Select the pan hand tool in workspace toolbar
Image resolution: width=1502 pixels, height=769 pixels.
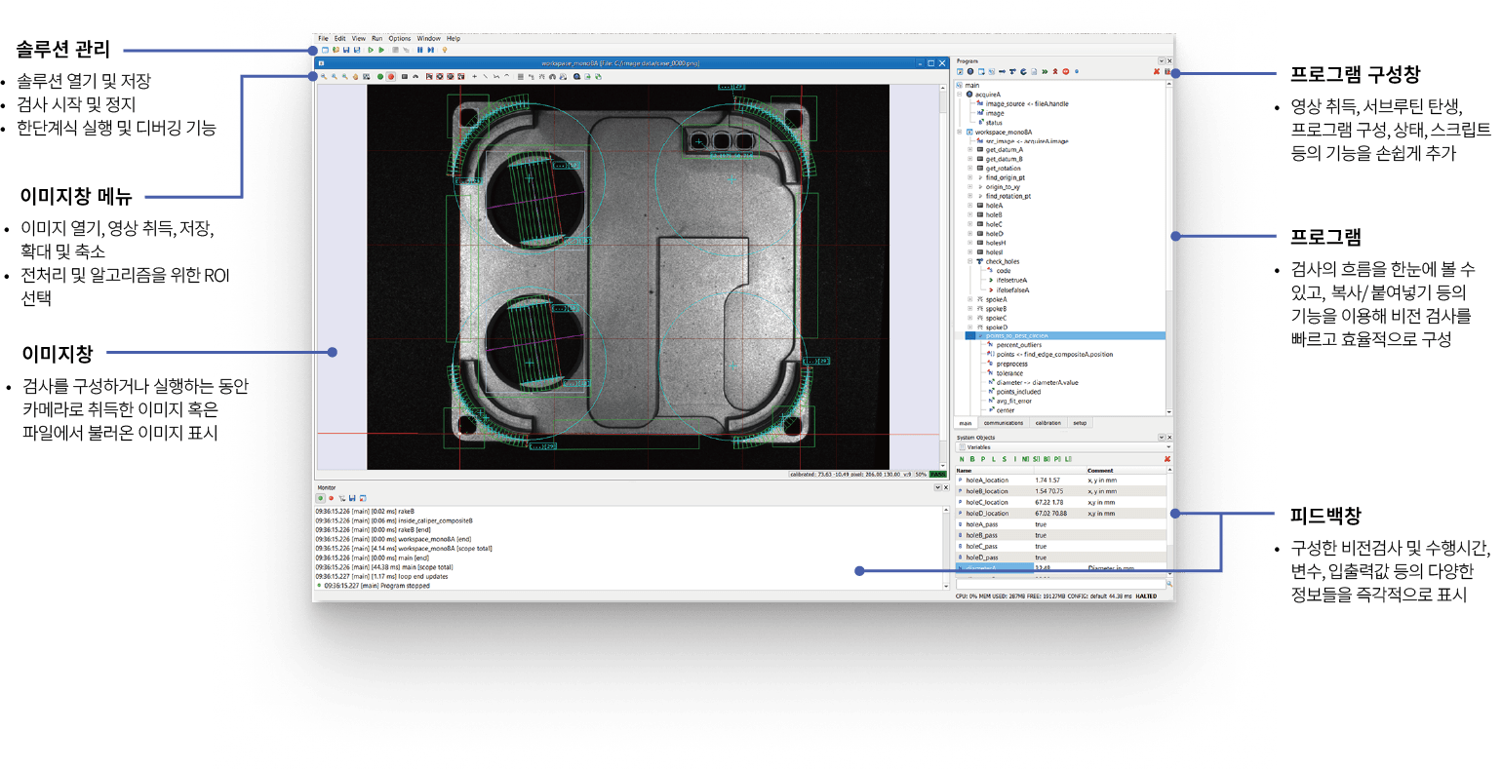[x=355, y=76]
